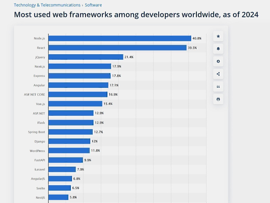Click the "39.5%" value for React

192,48
